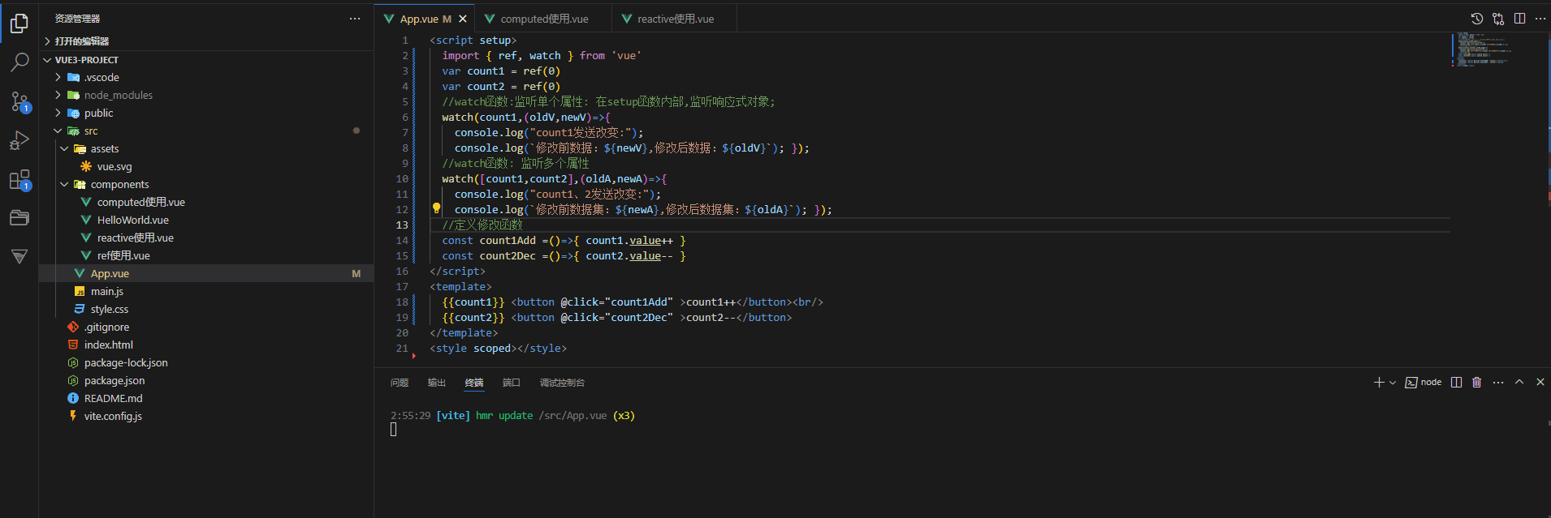This screenshot has height=518, width=1551.
Task: Open index.html in the file tree
Action: click(x=206, y=345)
